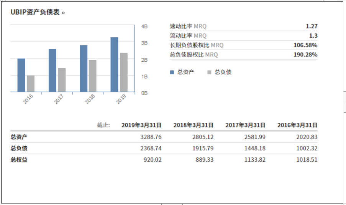Click the 2B axis label
Viewport: 346px width, 205px height.
(x=144, y=60)
